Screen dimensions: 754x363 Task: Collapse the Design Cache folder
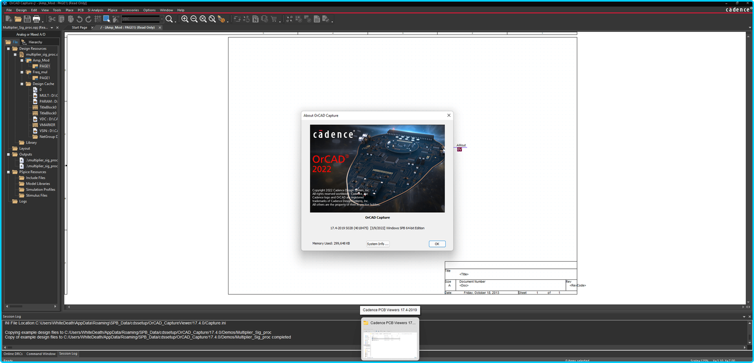click(x=22, y=84)
